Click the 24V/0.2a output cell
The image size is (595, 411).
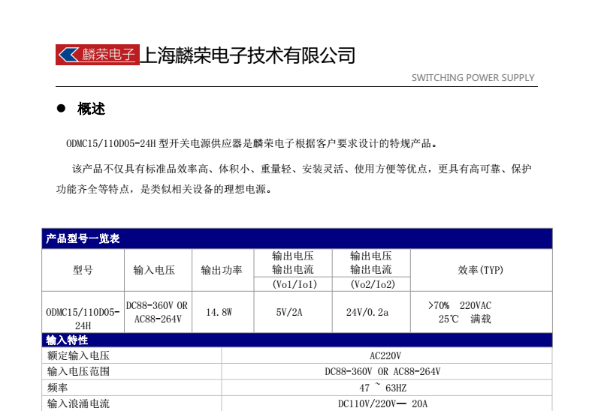point(371,312)
